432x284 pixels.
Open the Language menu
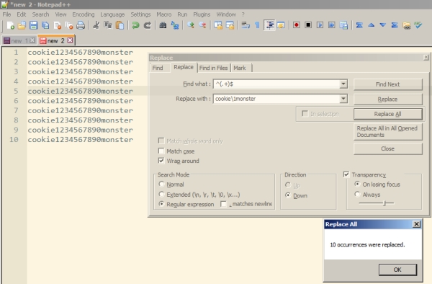112,14
